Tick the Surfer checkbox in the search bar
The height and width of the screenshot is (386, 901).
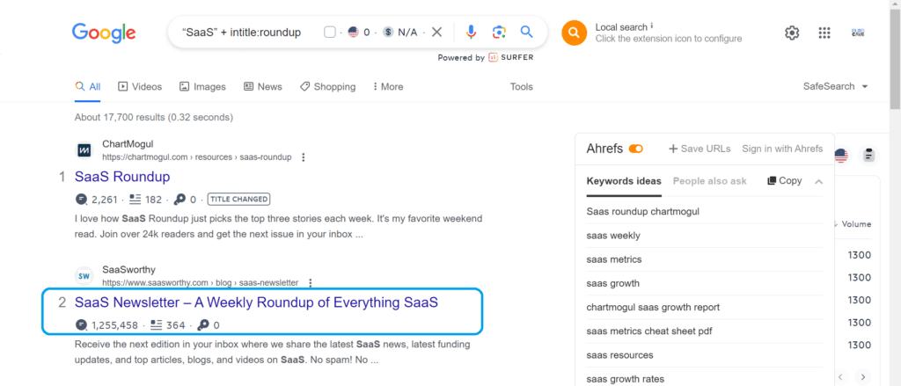click(330, 33)
